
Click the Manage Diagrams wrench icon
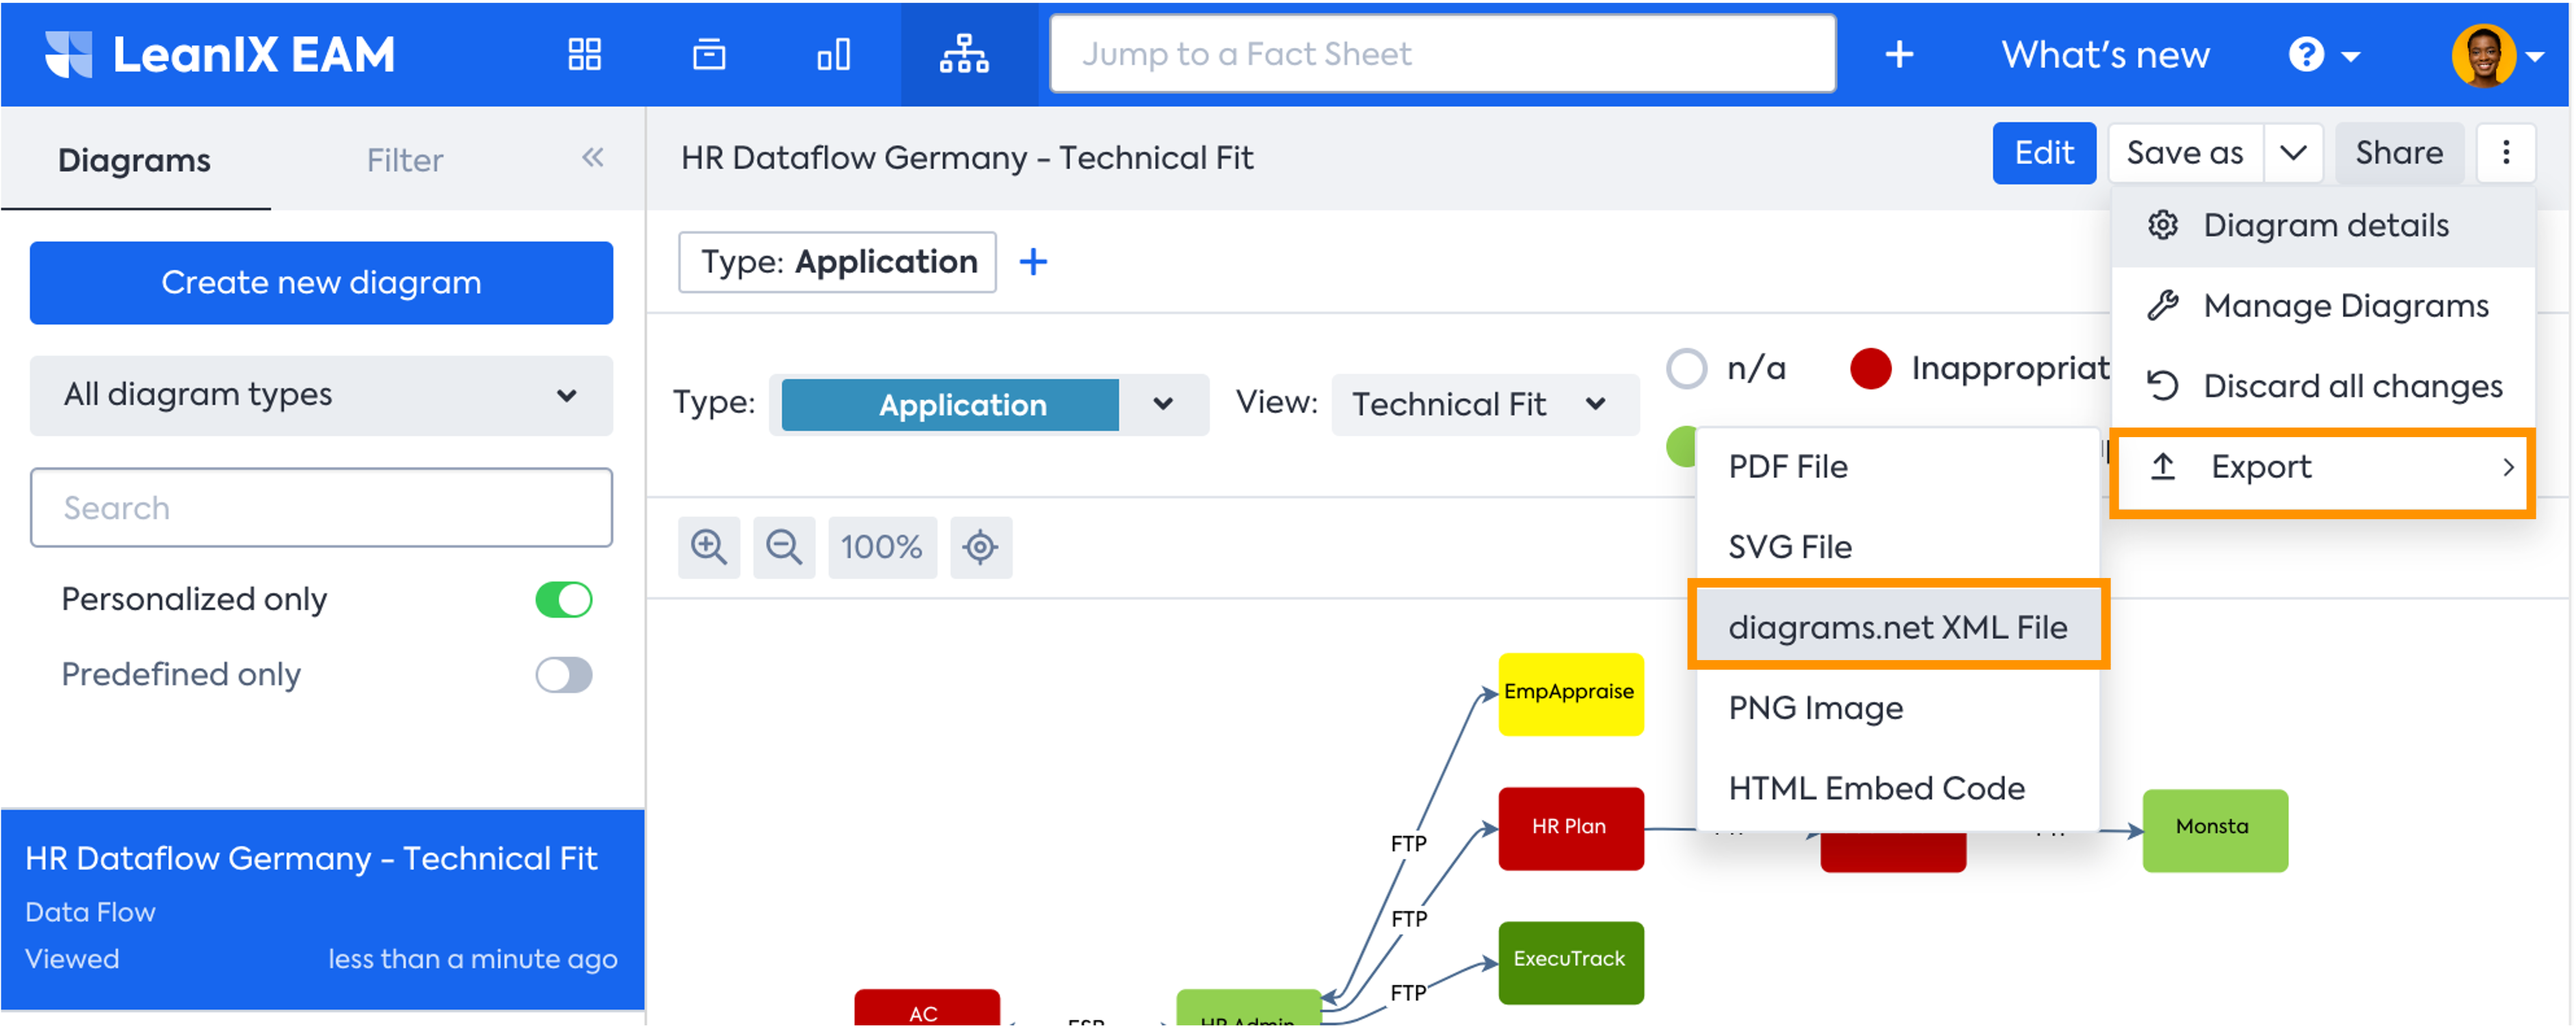[2163, 305]
